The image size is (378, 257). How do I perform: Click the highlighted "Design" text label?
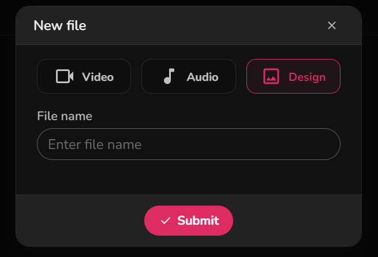click(307, 77)
